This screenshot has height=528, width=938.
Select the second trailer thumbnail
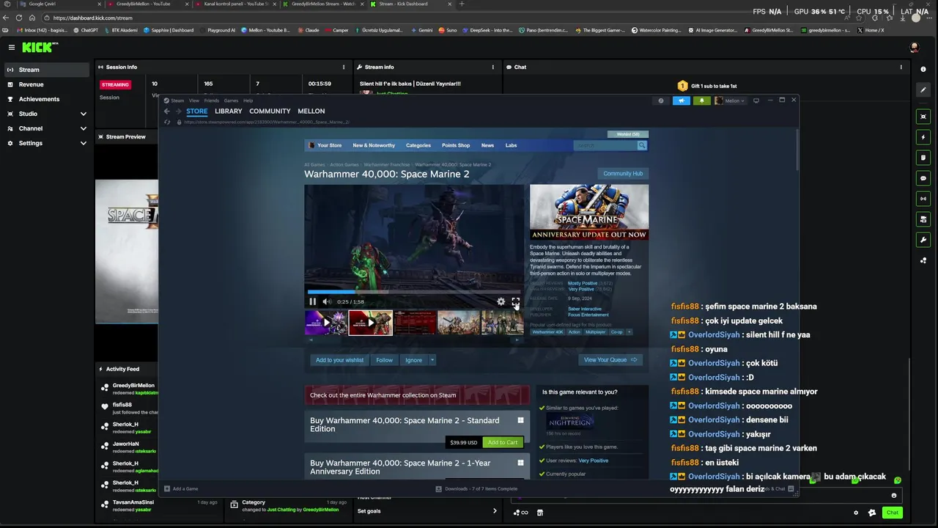click(371, 323)
